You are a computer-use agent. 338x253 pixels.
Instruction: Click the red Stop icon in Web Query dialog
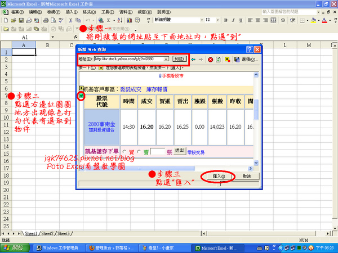tap(210, 60)
